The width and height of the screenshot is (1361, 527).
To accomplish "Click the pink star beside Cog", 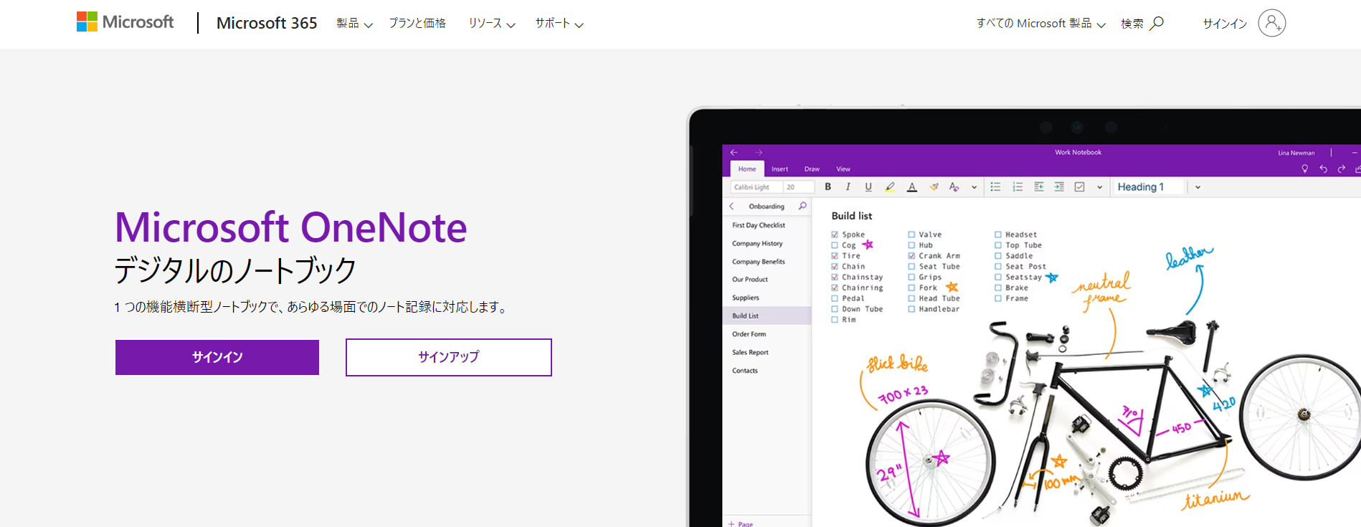I will pos(868,244).
